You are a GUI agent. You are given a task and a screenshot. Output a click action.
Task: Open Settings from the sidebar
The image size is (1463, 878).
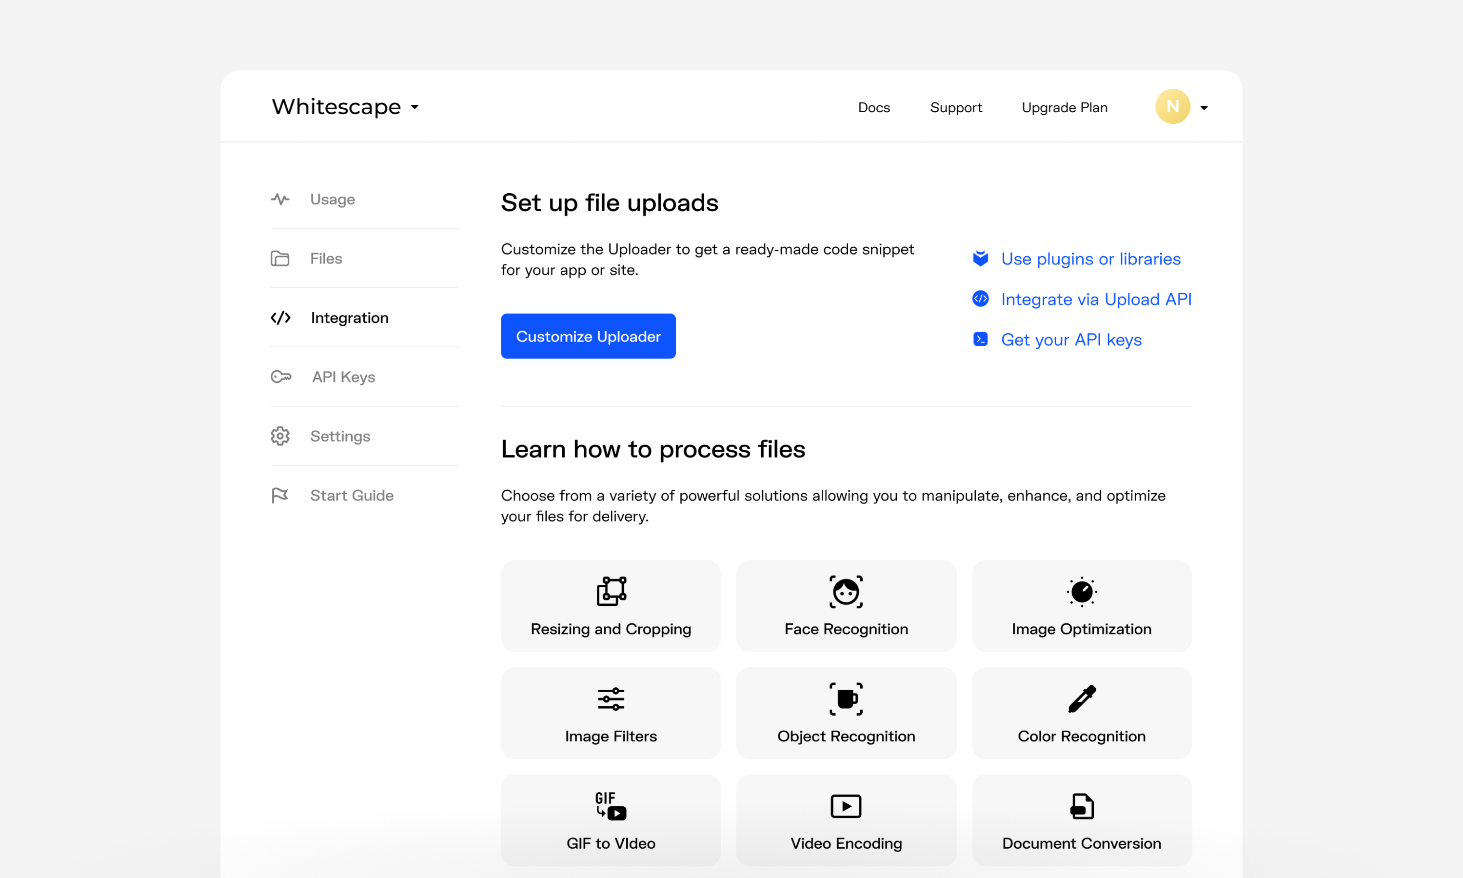tap(340, 436)
